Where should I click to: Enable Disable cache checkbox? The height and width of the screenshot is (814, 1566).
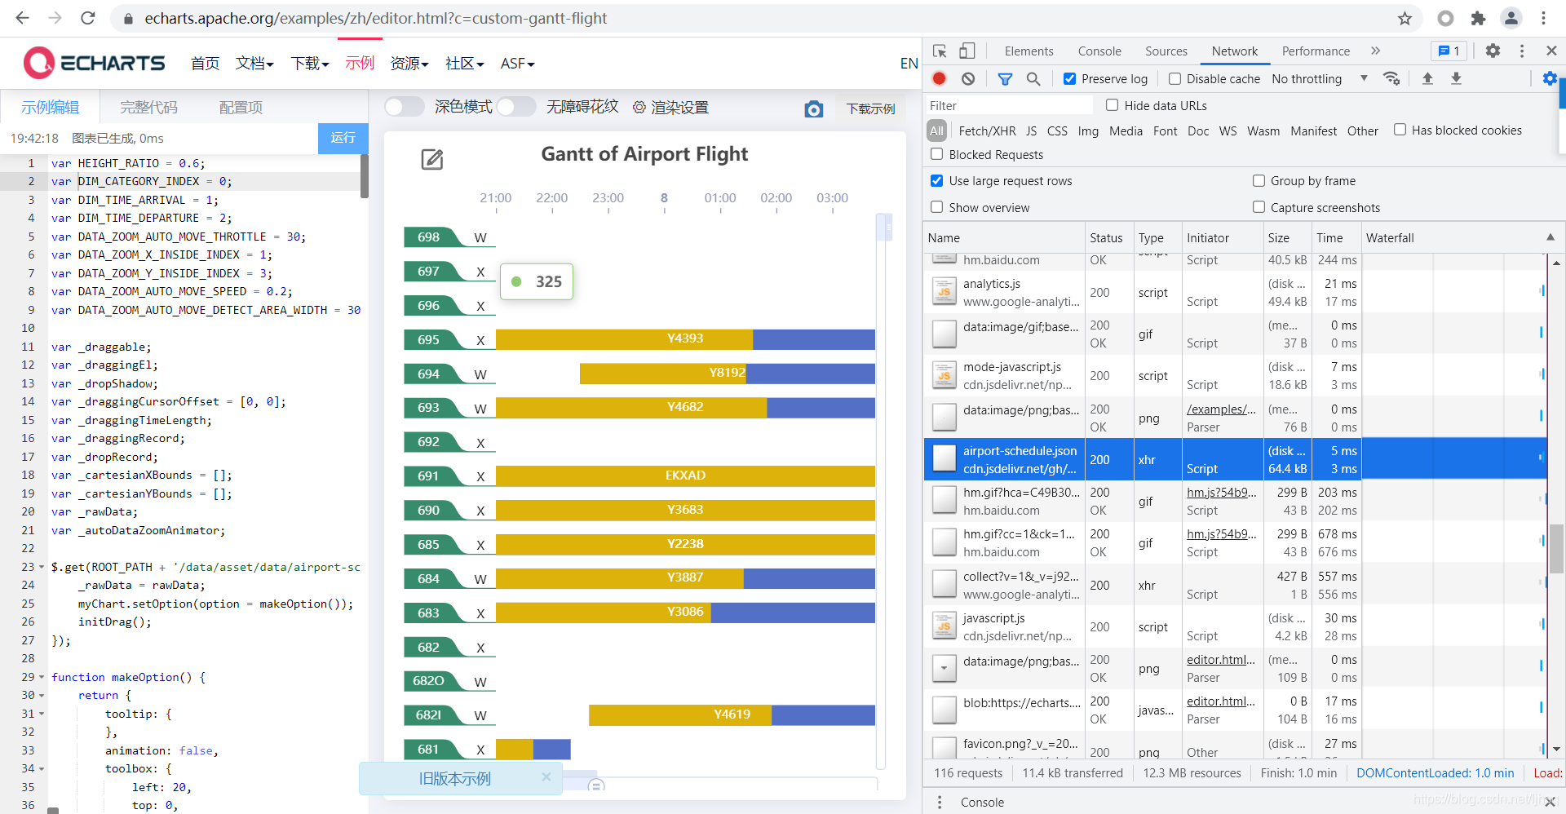1174,79
